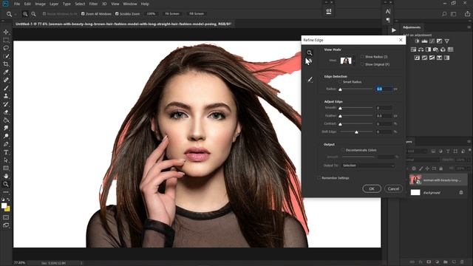Click Zoom Out icon in options bar
Viewport: 473px width, 266px height.
click(x=33, y=14)
